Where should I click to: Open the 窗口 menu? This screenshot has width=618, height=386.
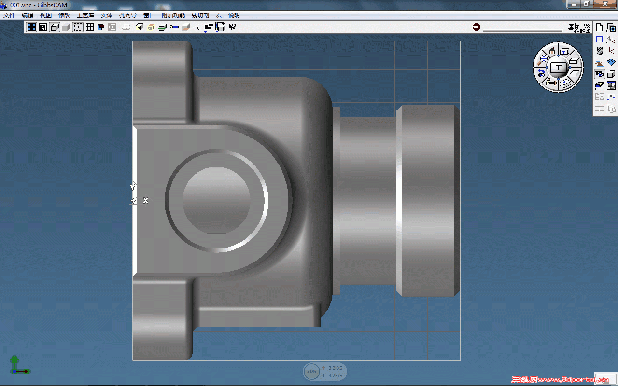coord(149,15)
